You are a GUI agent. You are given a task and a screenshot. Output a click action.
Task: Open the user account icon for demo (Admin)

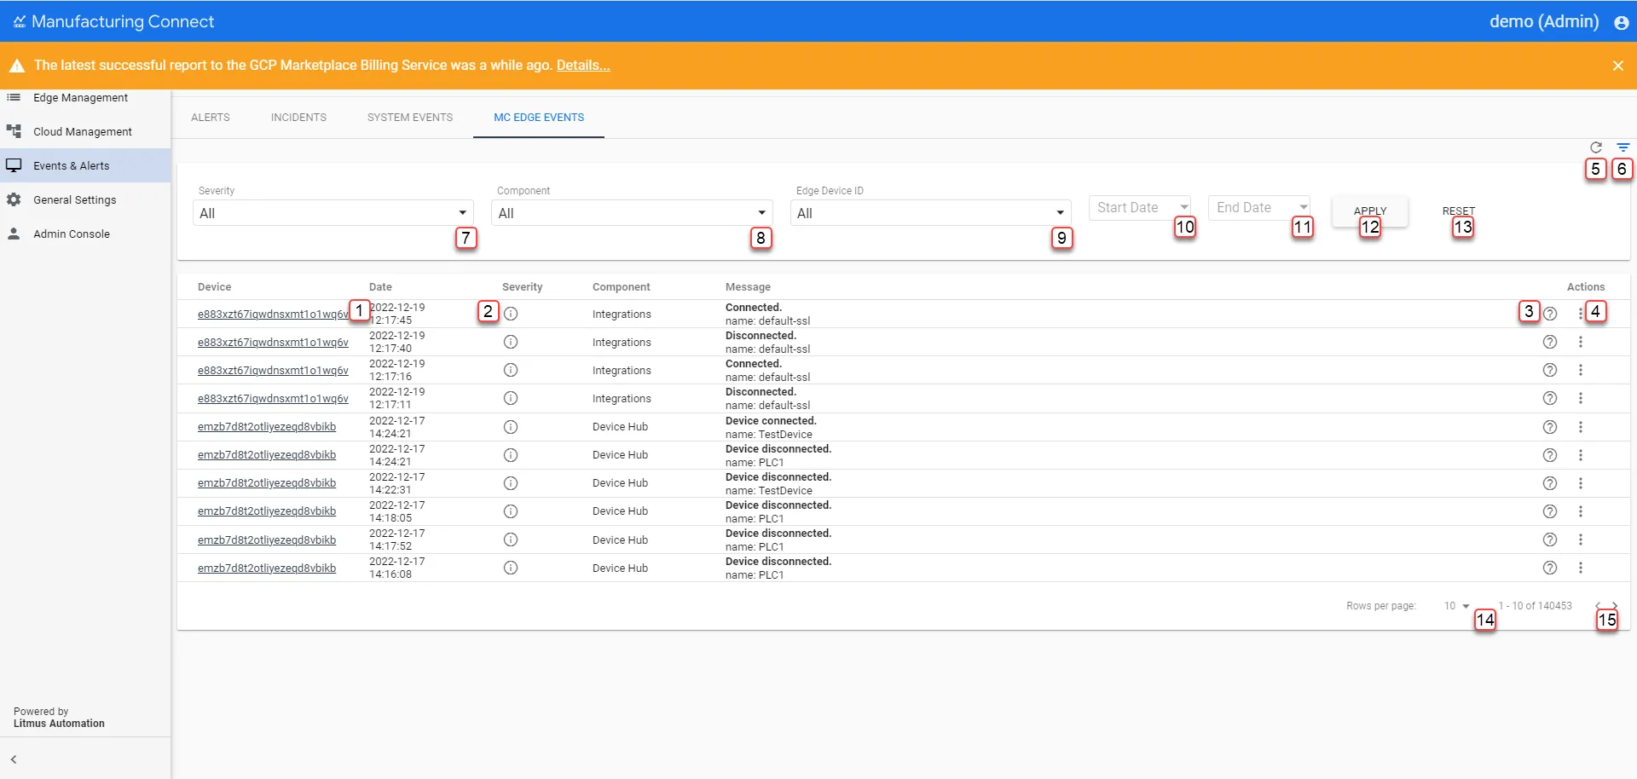point(1622,23)
